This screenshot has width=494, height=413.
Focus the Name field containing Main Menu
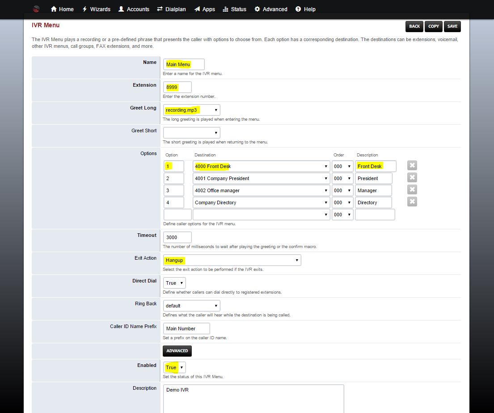(184, 64)
